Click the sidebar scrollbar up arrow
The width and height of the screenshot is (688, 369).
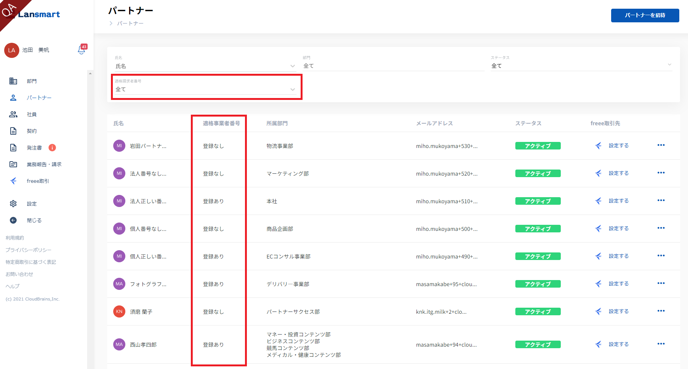coord(90,73)
